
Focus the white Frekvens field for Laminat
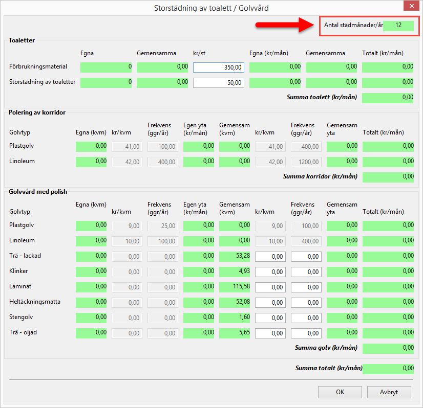coord(306,287)
